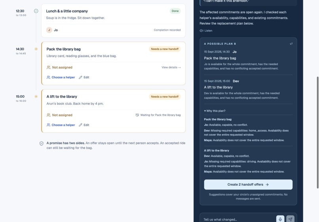
Task: Click the send message arrow button
Action: [291, 219]
